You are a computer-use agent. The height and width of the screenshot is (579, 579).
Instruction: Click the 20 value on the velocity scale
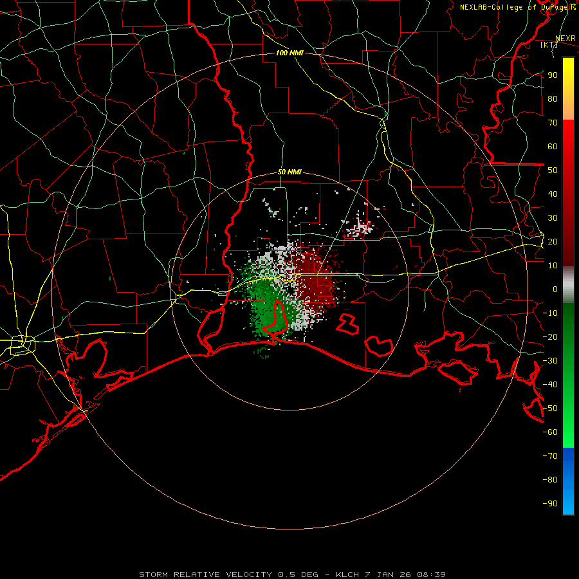pos(553,241)
